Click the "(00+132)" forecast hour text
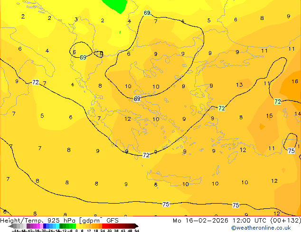 click(286, 221)
